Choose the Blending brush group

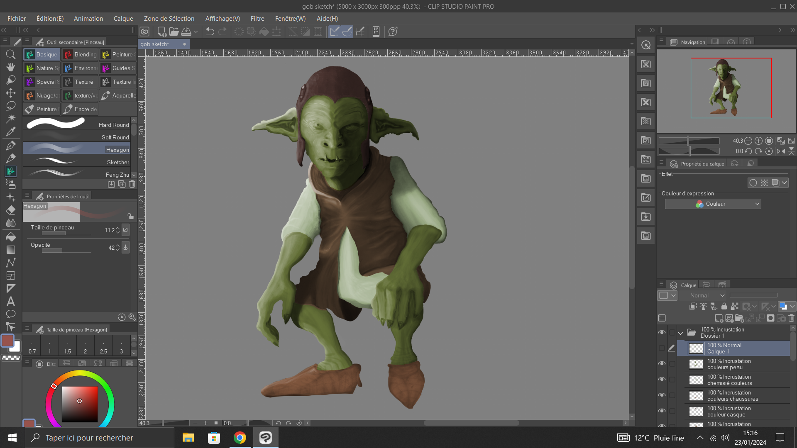click(x=80, y=54)
